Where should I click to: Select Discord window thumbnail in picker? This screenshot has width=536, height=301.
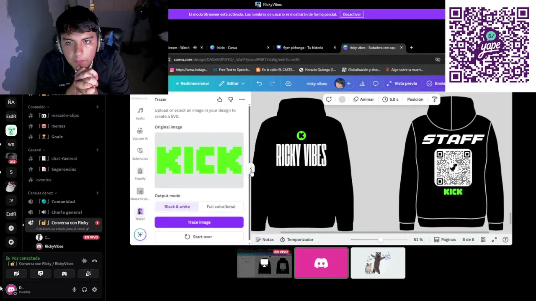point(321,263)
